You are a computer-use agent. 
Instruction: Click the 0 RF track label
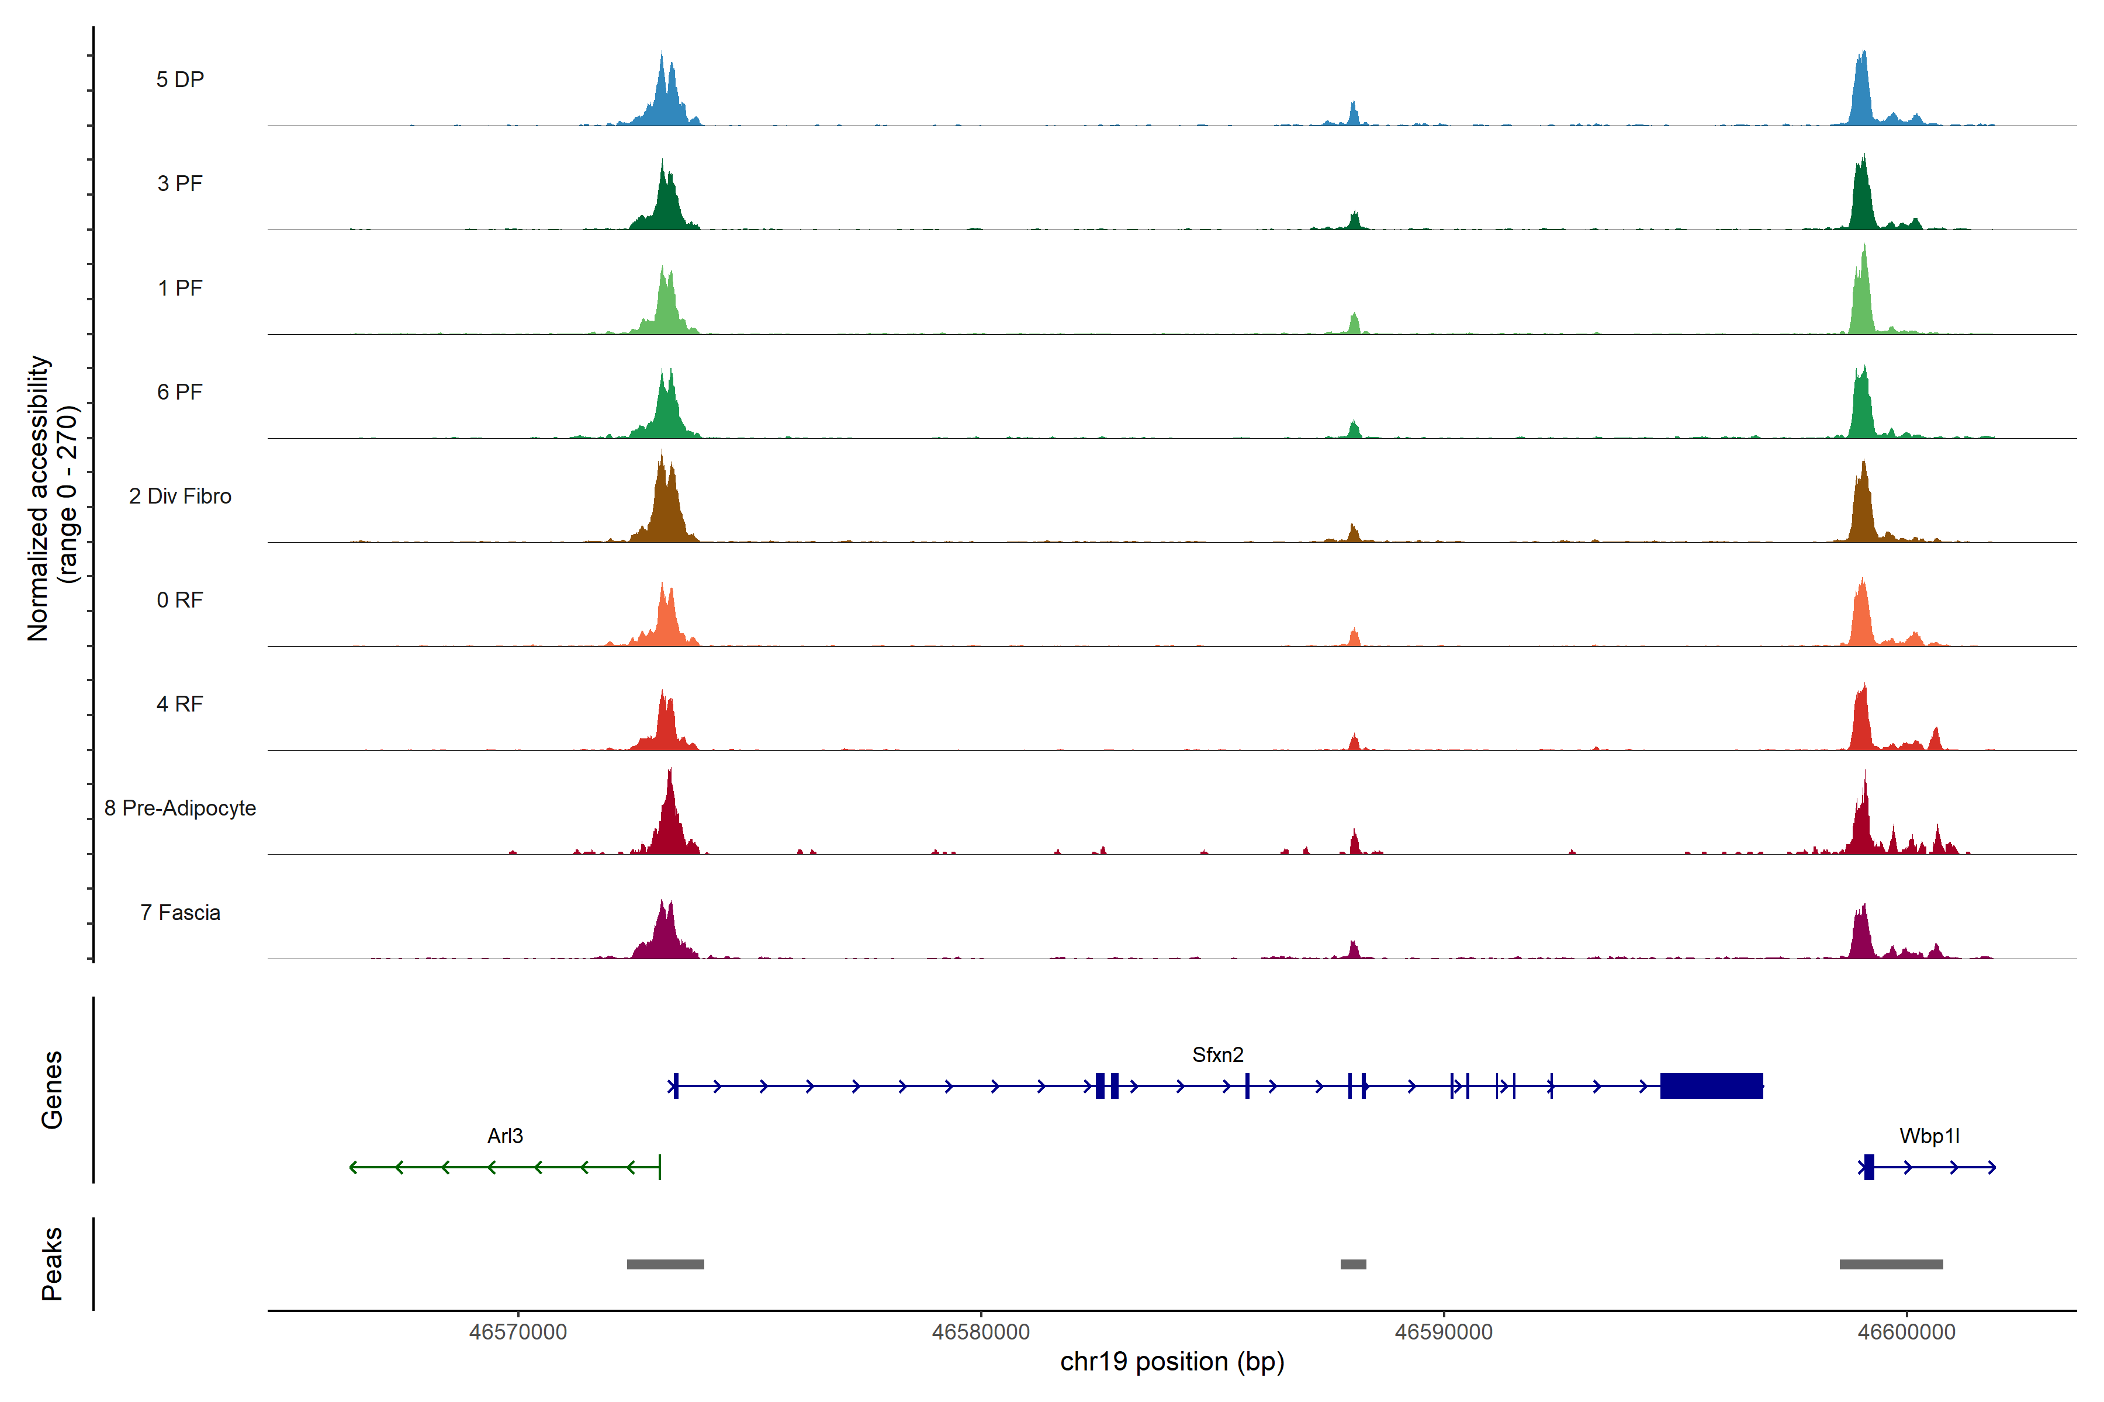tap(180, 600)
